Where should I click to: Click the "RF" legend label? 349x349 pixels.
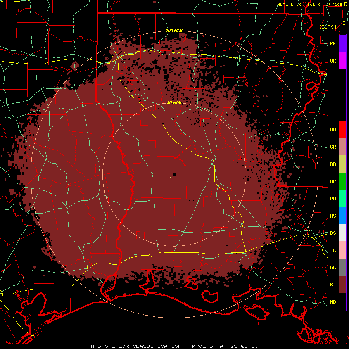coord(333,43)
